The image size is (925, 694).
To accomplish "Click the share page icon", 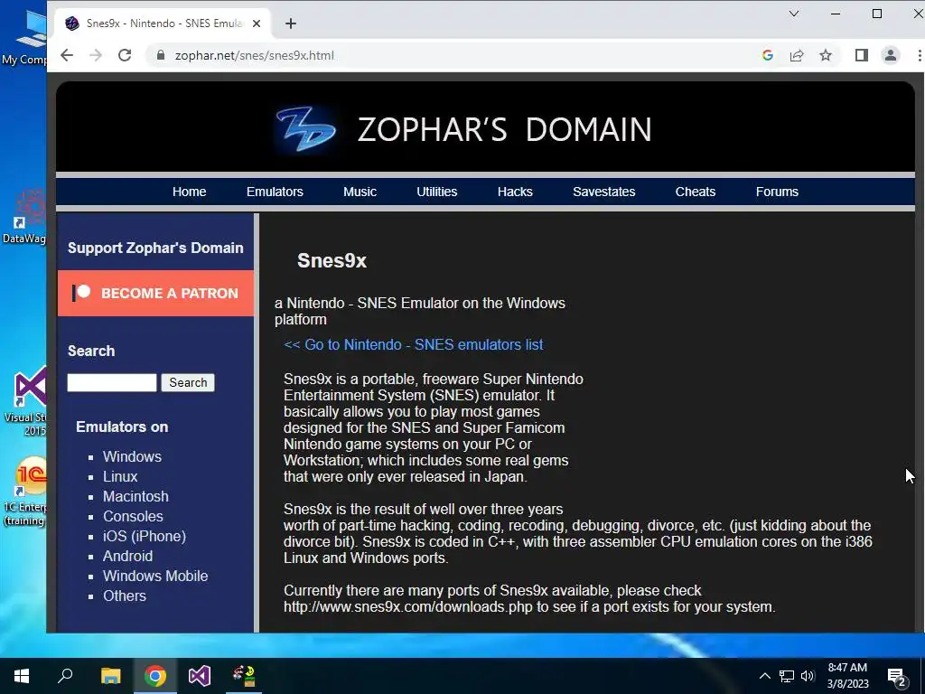I will coord(797,55).
